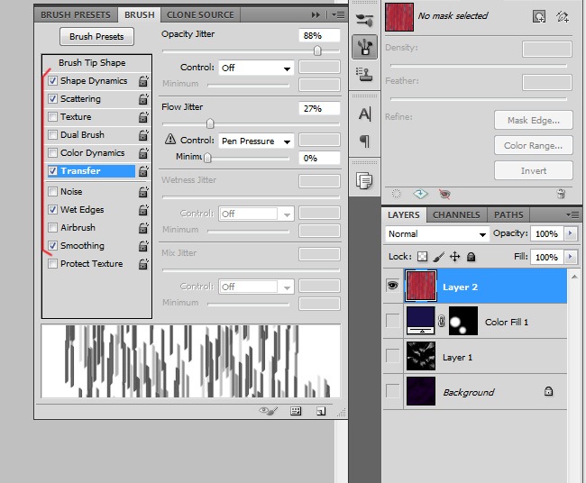Lock transparent pixels in Layers panel
Viewport: 586px width, 483px height.
click(x=421, y=257)
